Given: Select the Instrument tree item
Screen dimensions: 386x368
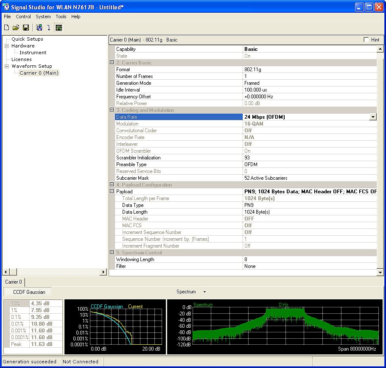Looking at the screenshot, I should [x=33, y=53].
